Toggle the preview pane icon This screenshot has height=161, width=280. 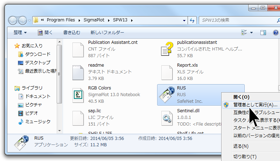pos(263,33)
